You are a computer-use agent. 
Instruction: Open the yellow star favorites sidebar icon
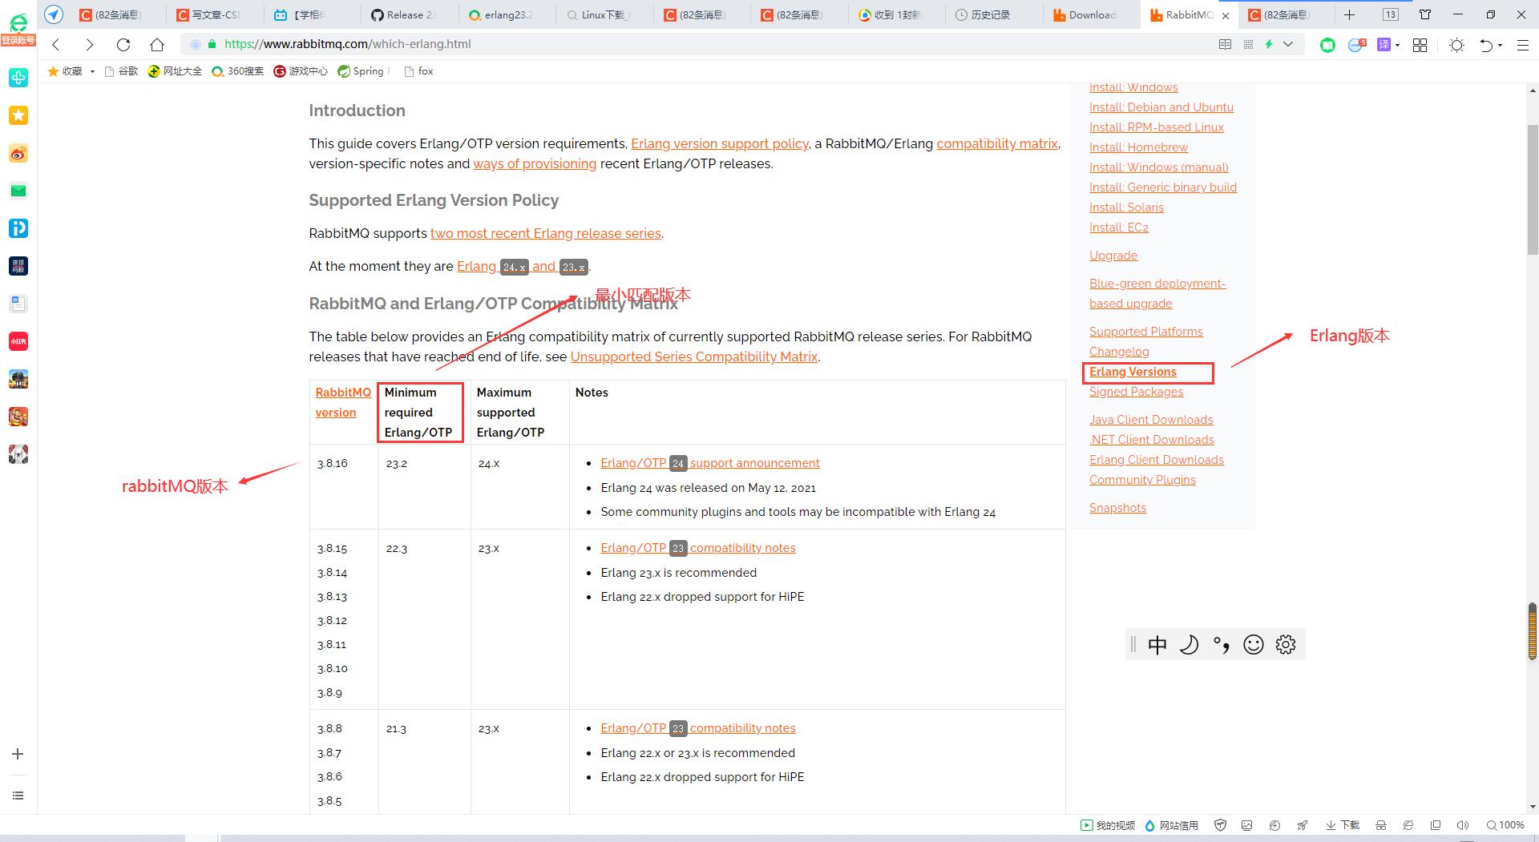point(18,115)
